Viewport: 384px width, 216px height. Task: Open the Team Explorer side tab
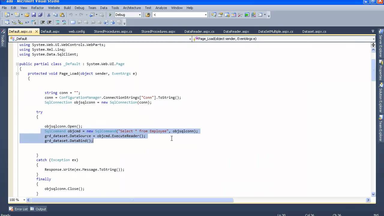click(381, 128)
